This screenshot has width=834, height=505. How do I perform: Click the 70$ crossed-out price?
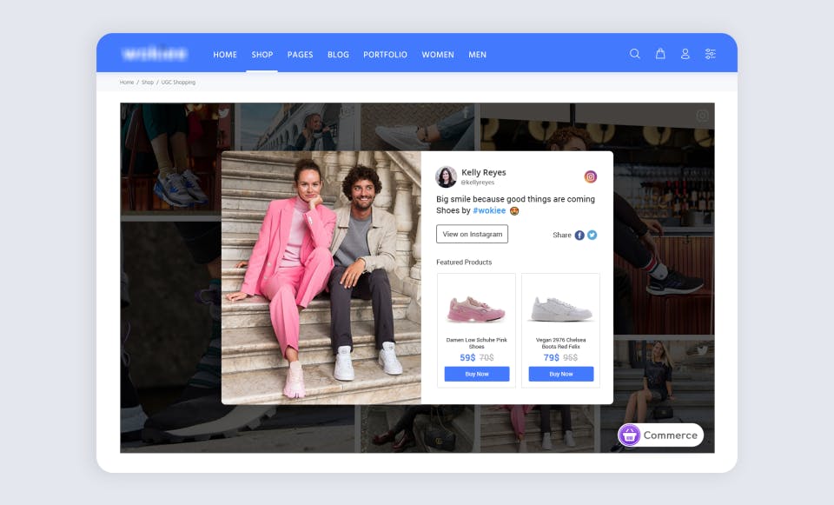pyautogui.click(x=486, y=357)
